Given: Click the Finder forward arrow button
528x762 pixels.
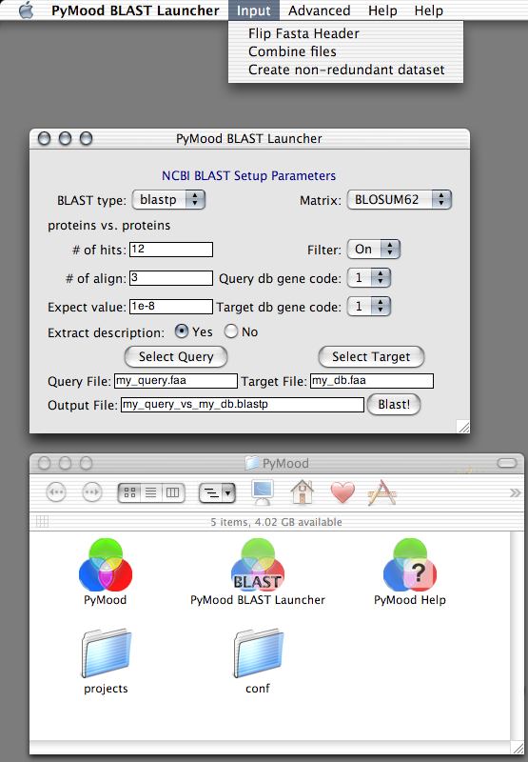Looking at the screenshot, I should pyautogui.click(x=91, y=492).
